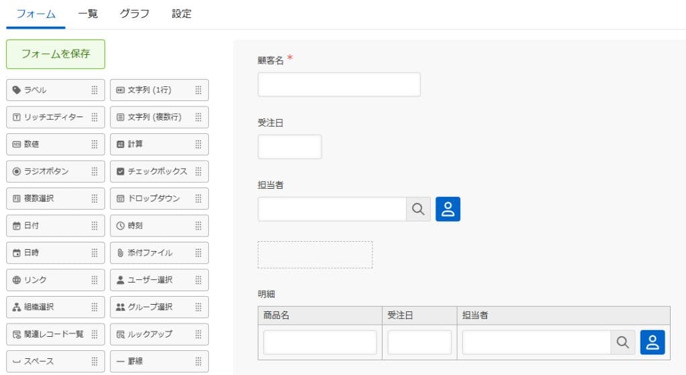Screen dimensions: 686x375
Task: Open the 一覧 tab
Action: click(88, 14)
